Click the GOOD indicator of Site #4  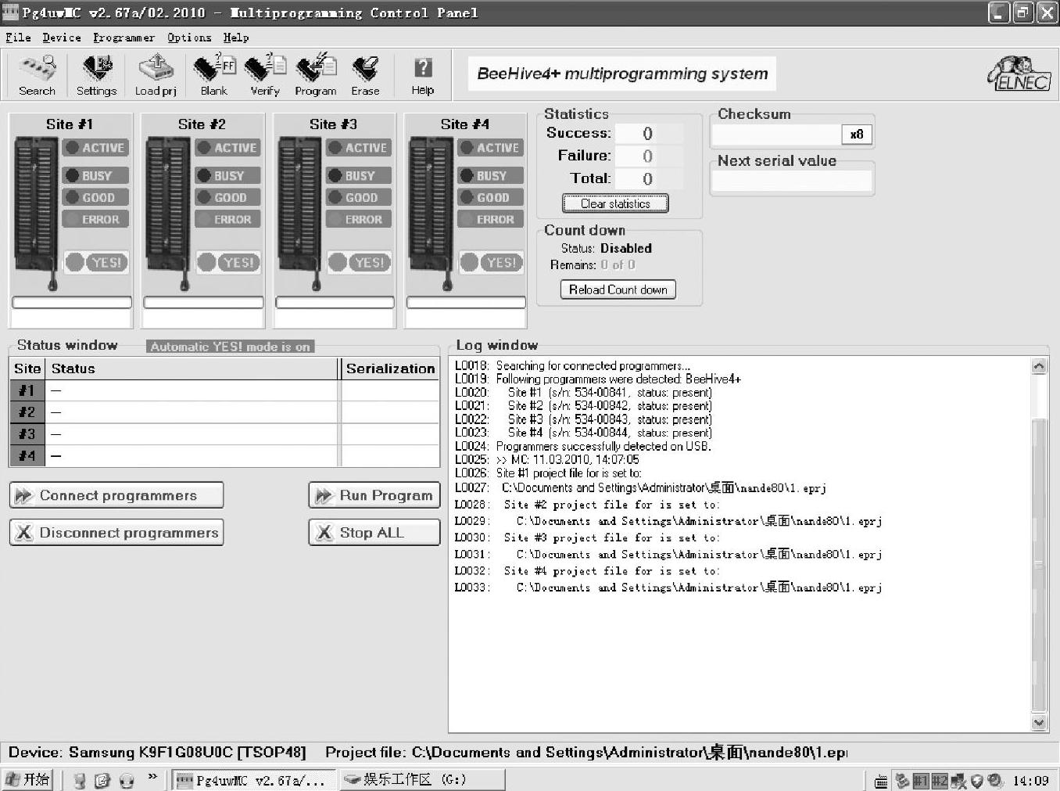490,198
